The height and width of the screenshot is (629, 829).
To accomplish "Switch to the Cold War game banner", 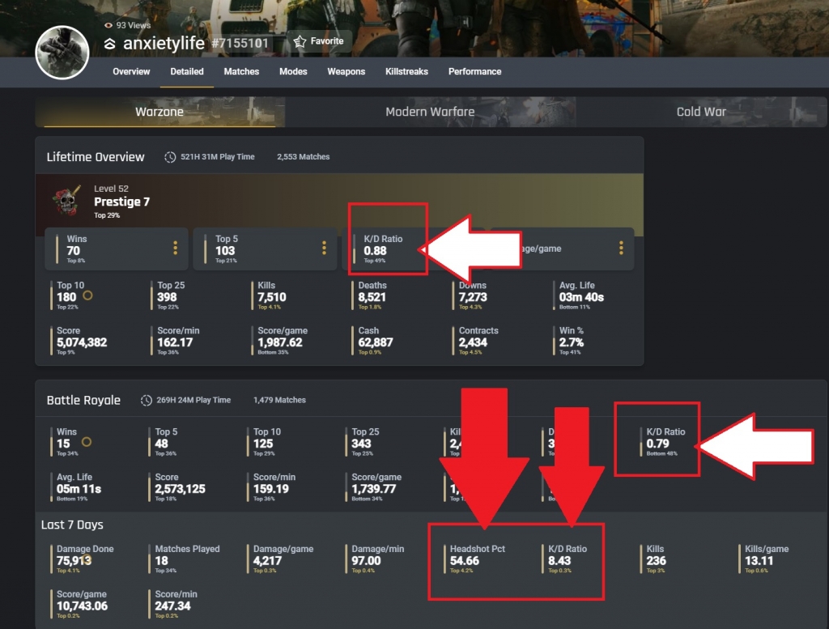I will 701,112.
